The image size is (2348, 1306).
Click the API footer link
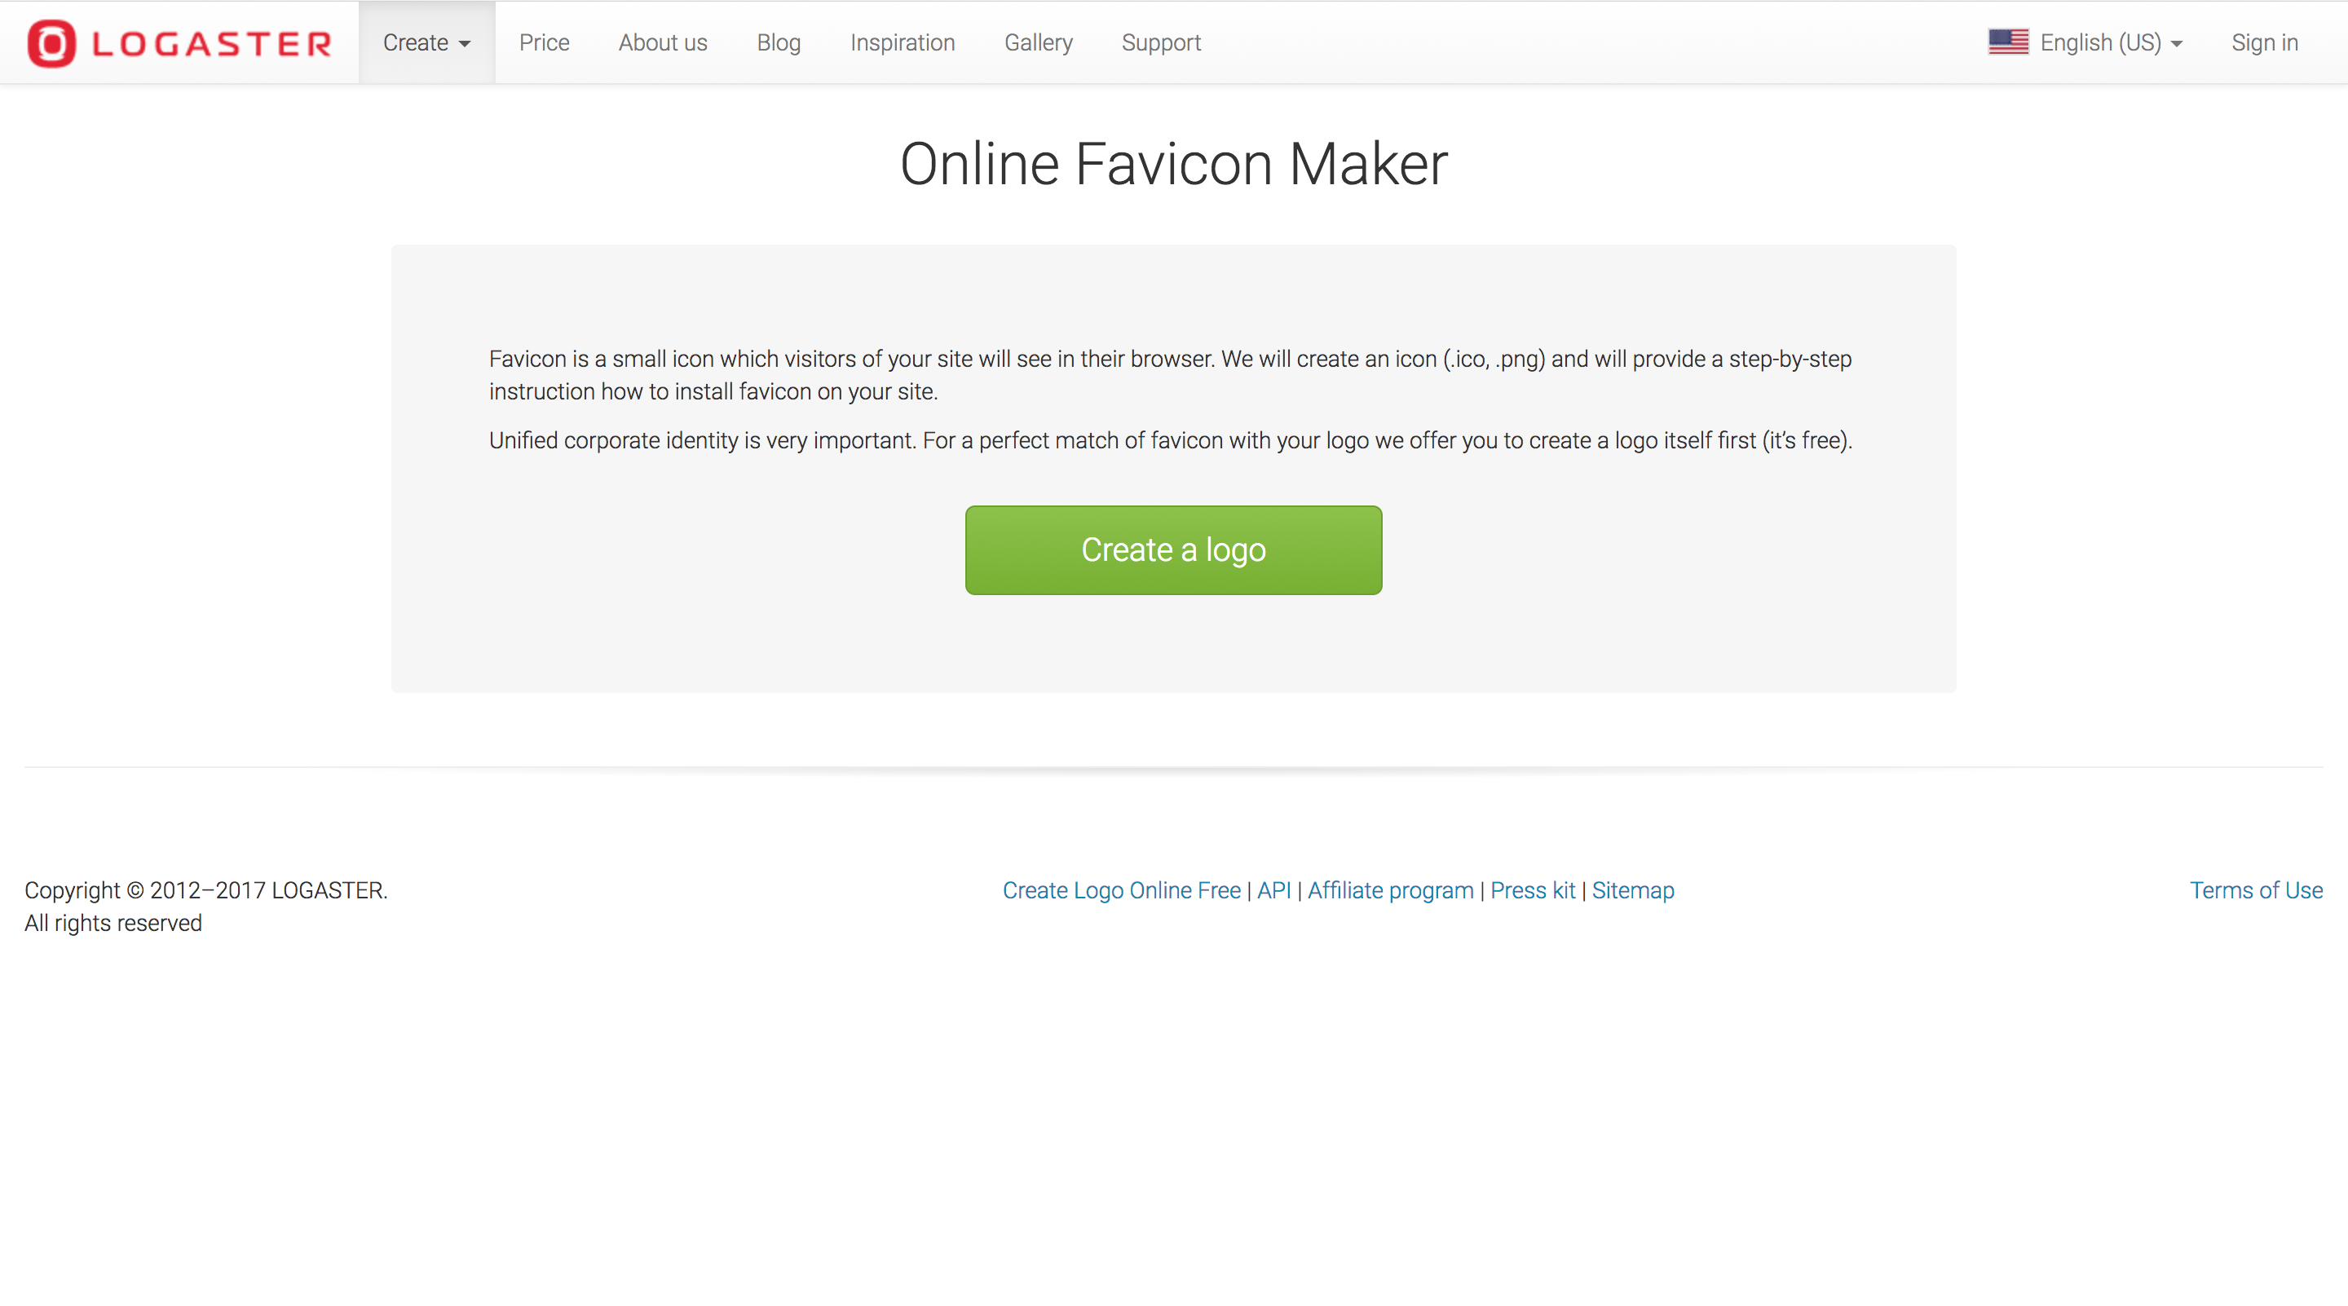coord(1274,890)
